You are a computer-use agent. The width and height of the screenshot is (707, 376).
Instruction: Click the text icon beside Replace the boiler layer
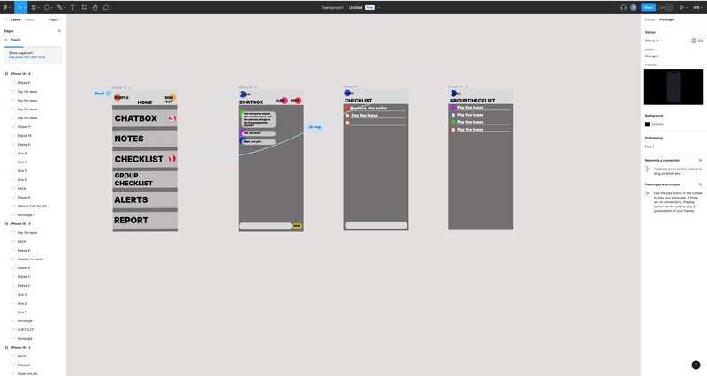(x=13, y=259)
